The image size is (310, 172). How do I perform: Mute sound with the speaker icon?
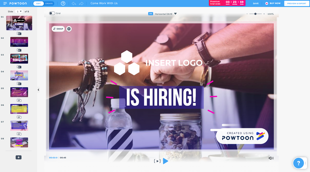(271, 158)
